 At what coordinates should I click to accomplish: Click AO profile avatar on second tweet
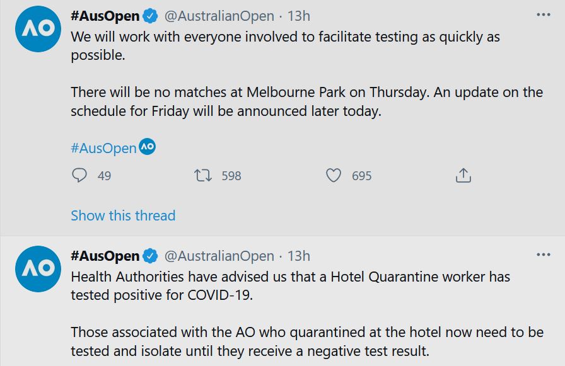pyautogui.click(x=38, y=269)
